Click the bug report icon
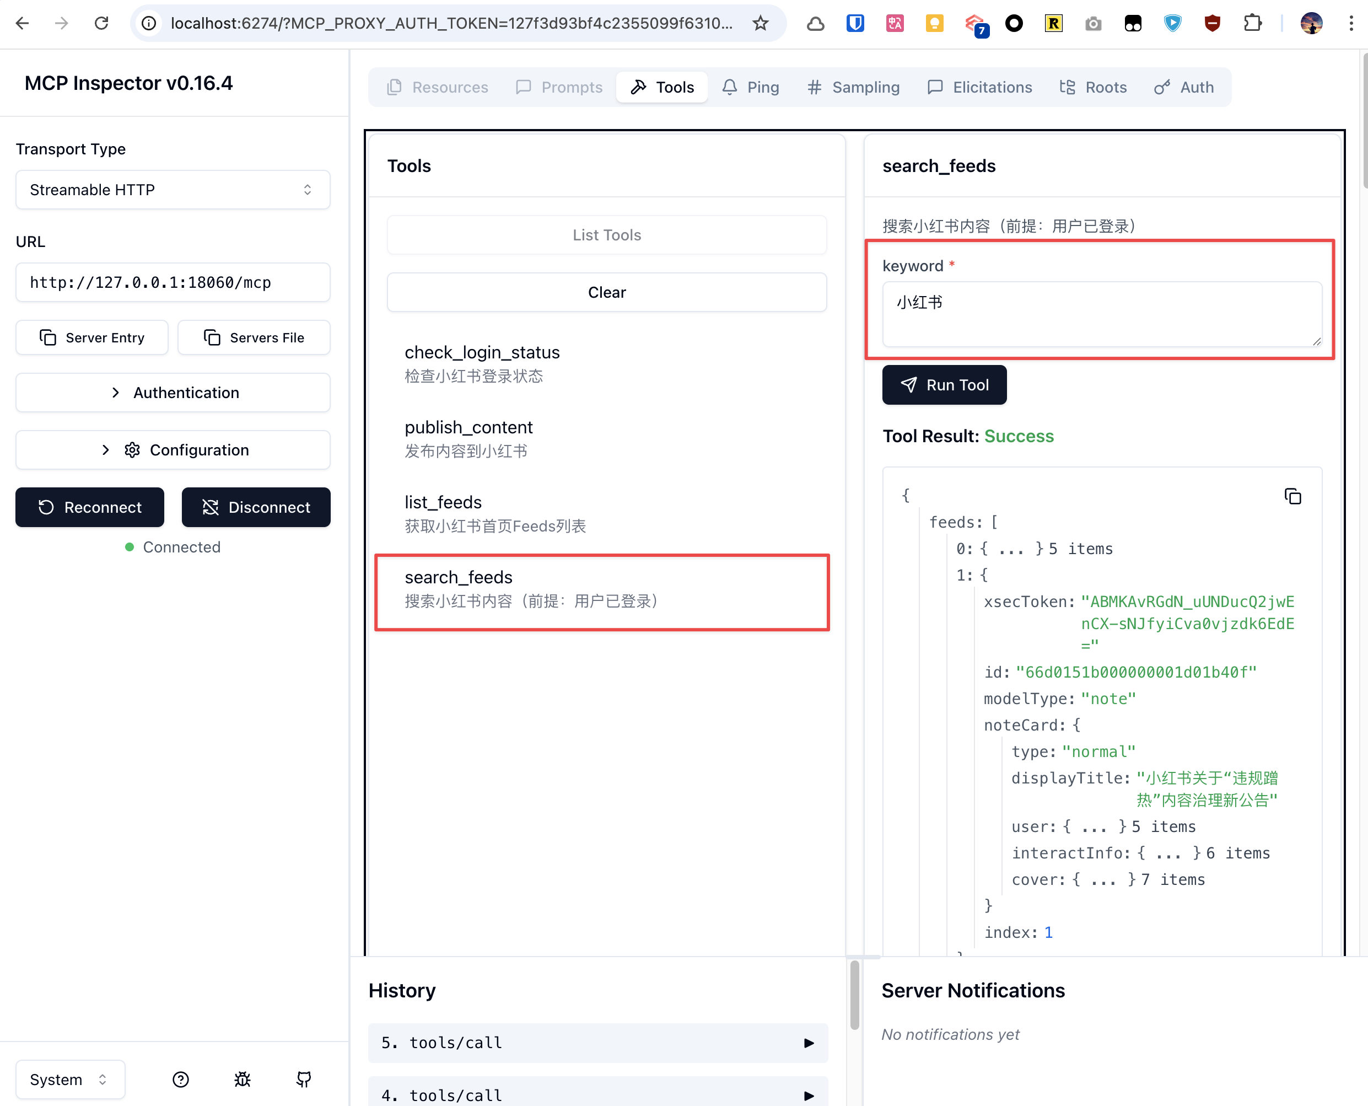This screenshot has height=1106, width=1368. point(242,1079)
